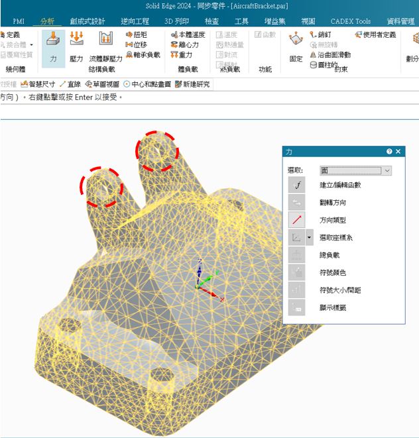Click the 劃分 mesh command
This screenshot has height=438, width=419.
coord(414,47)
